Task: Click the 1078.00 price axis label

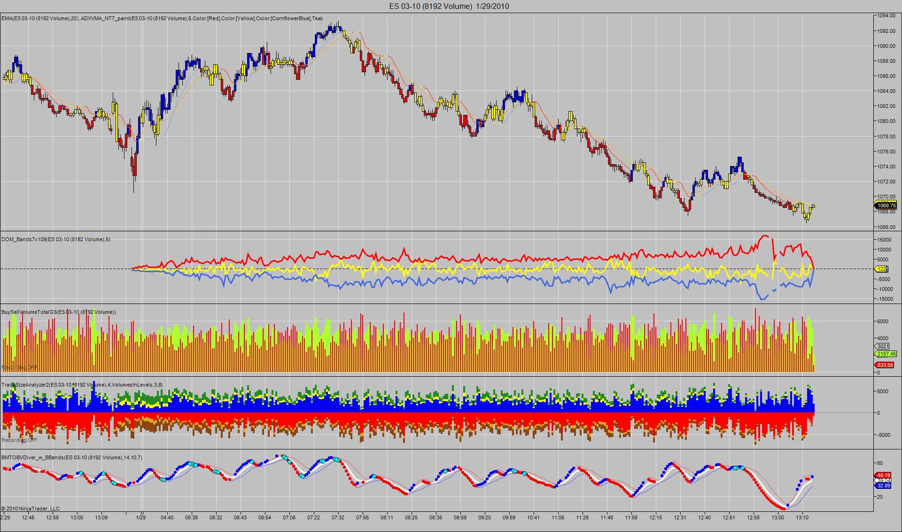Action: (x=886, y=137)
